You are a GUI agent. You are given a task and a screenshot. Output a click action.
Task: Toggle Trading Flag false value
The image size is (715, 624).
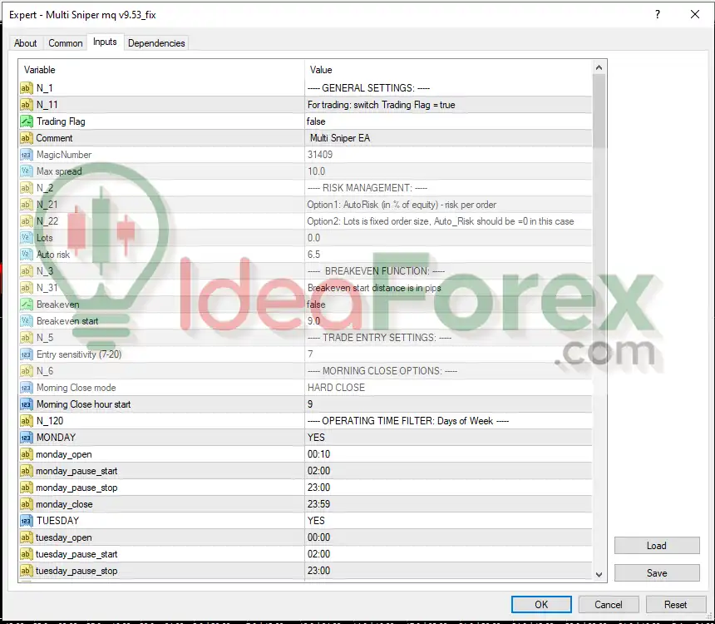point(448,121)
